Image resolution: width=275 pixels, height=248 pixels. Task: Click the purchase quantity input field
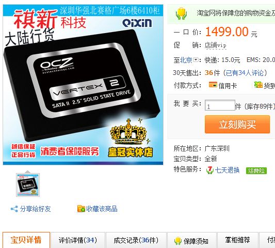220,105
